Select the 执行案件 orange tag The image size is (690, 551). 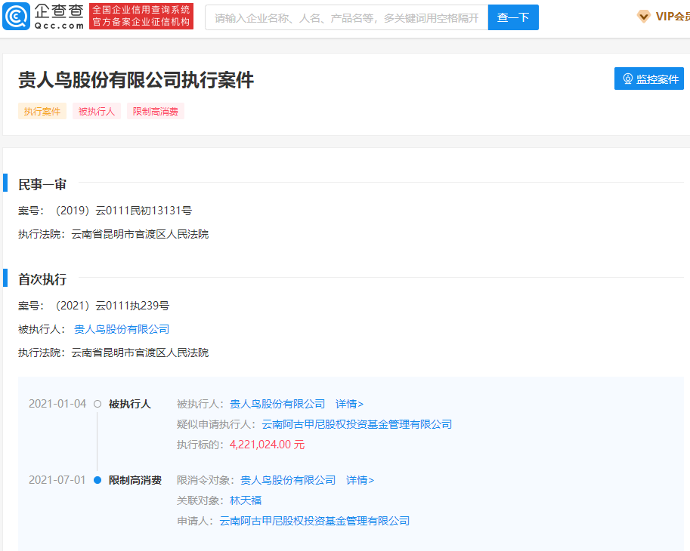42,112
